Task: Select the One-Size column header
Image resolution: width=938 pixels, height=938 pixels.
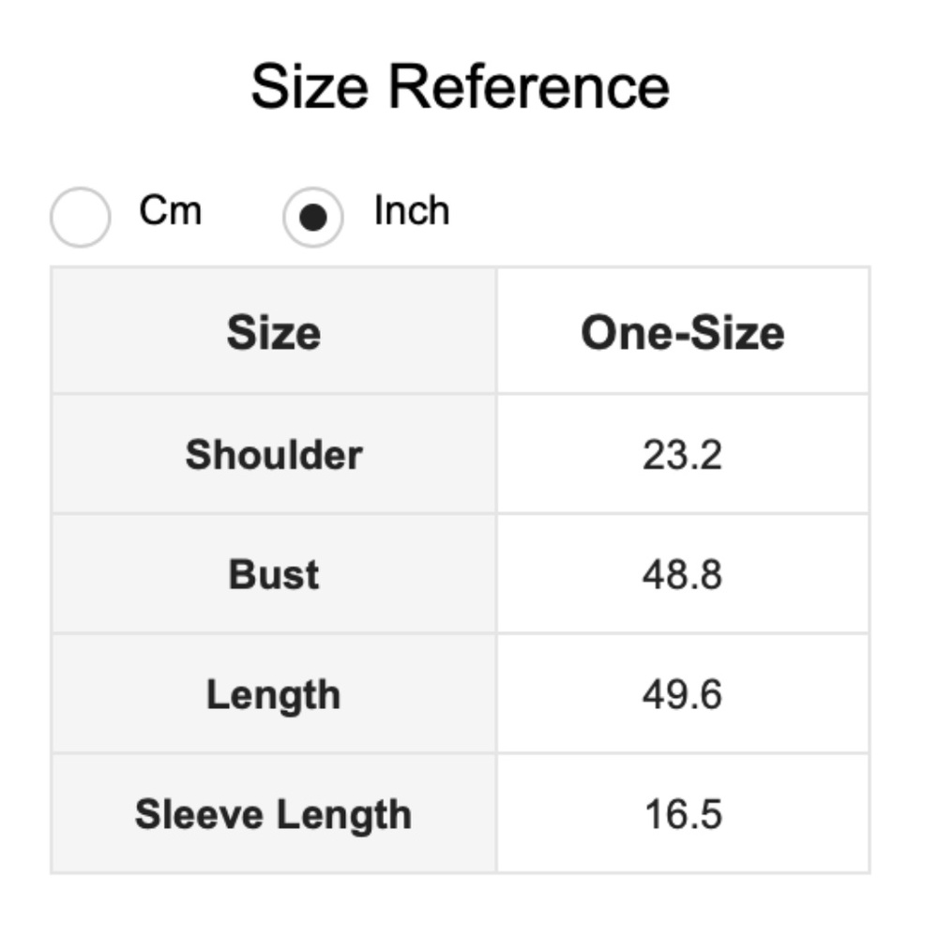Action: [x=683, y=331]
